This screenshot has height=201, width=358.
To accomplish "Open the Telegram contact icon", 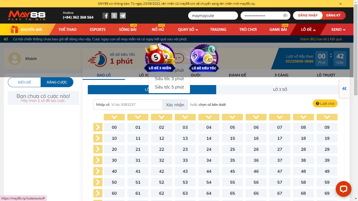I will pyautogui.click(x=123, y=16).
